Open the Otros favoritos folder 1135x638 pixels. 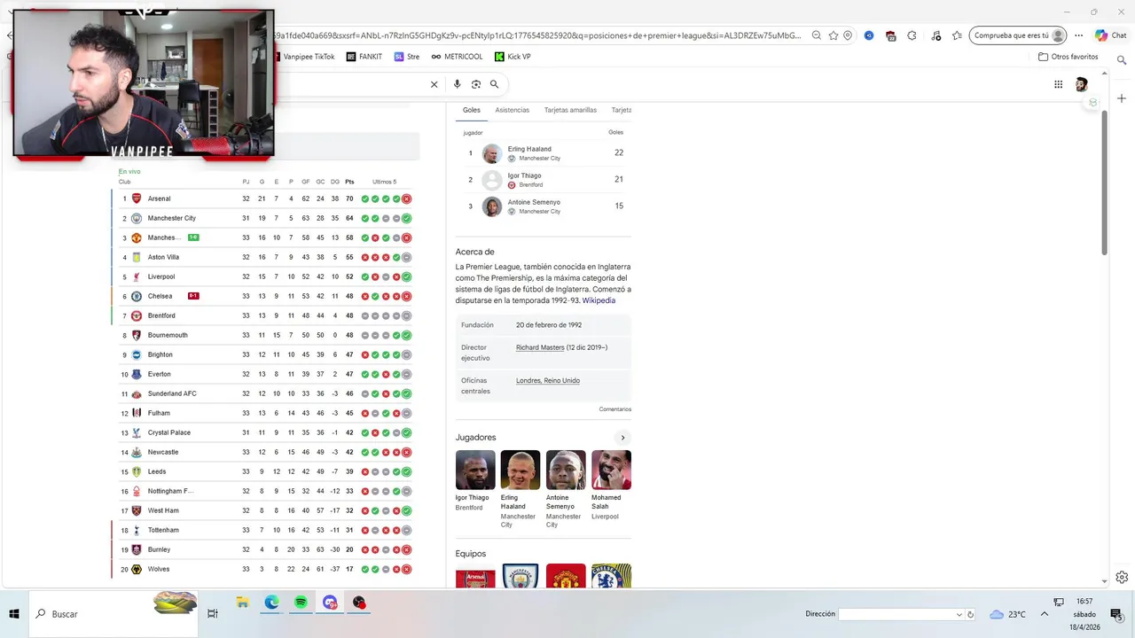(1068, 57)
